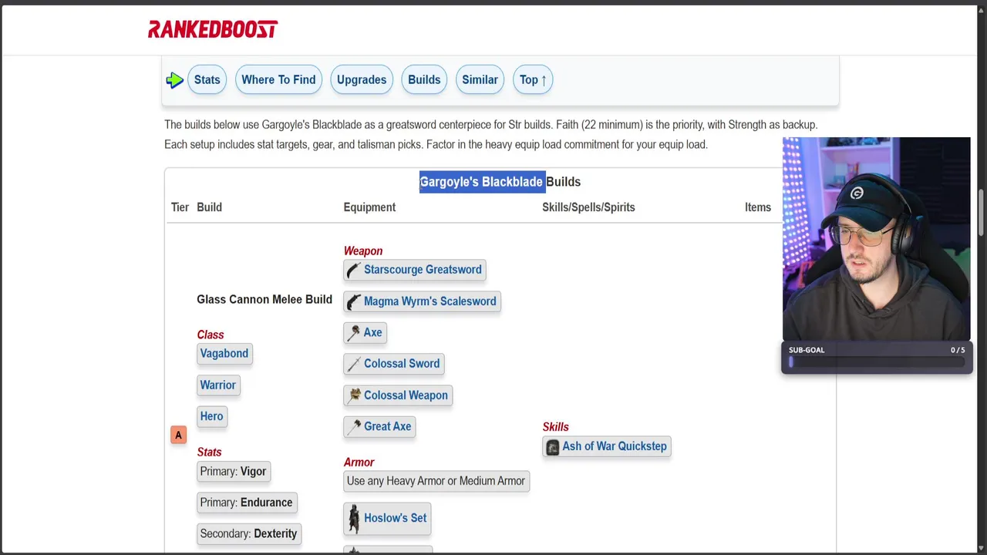Select the Warrior class link
This screenshot has width=987, height=555.
pyautogui.click(x=218, y=385)
